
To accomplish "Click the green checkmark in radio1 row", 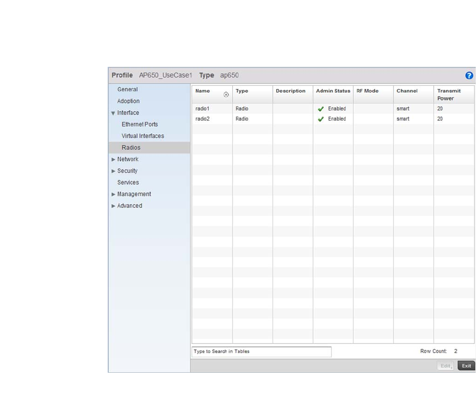I will point(320,109).
